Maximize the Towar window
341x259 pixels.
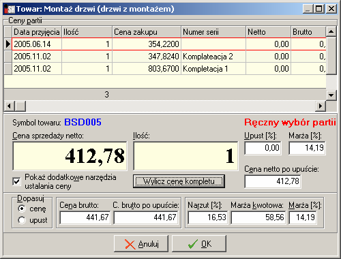318,9
